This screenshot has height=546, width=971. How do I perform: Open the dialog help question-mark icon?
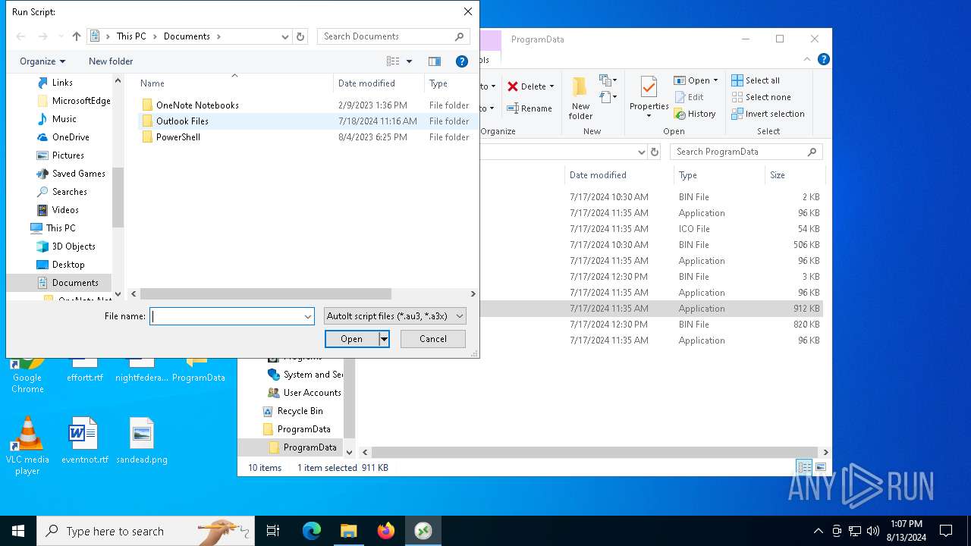click(x=461, y=61)
